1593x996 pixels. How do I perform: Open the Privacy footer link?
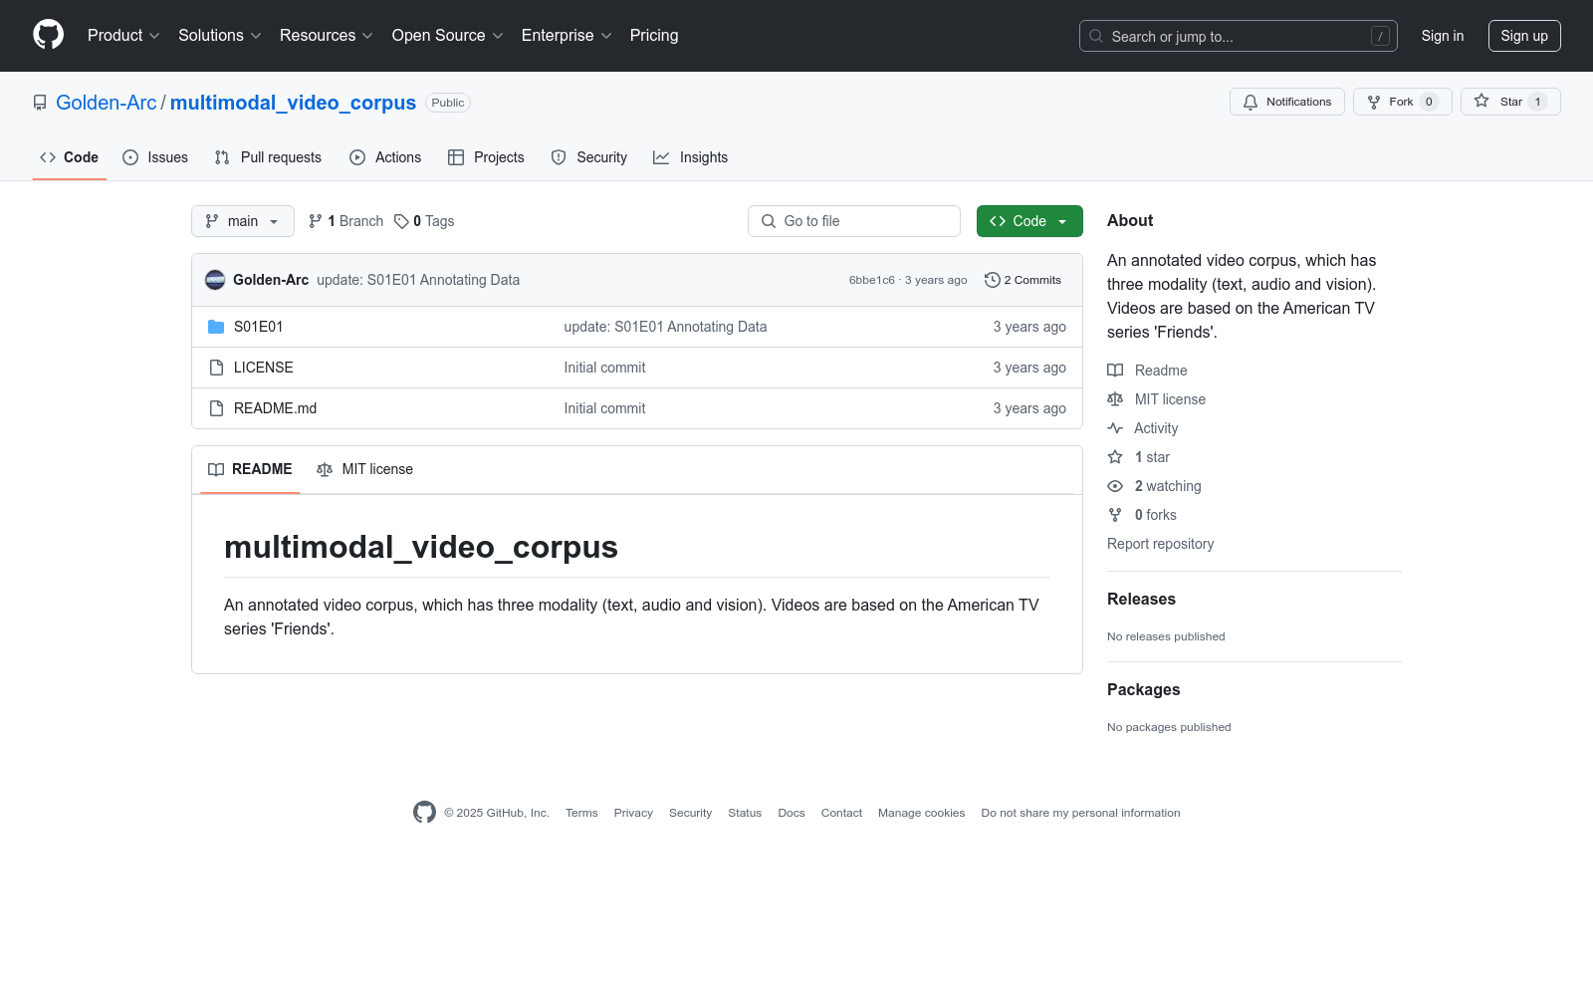click(x=633, y=813)
